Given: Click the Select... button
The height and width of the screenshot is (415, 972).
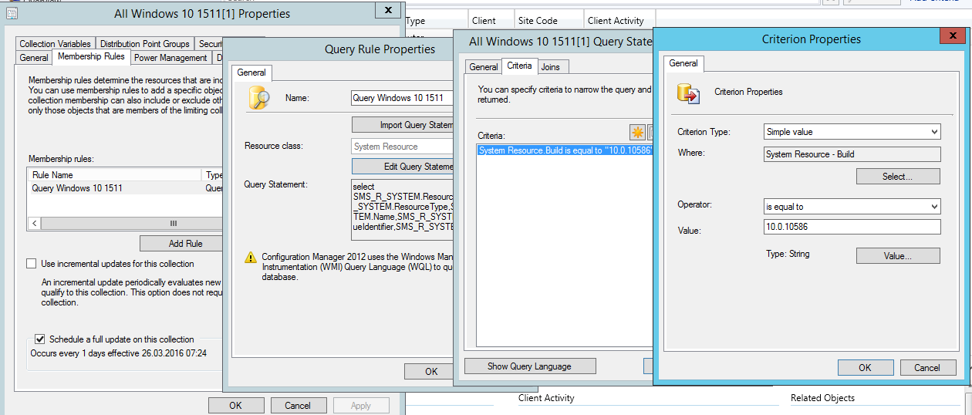Looking at the screenshot, I should 898,177.
